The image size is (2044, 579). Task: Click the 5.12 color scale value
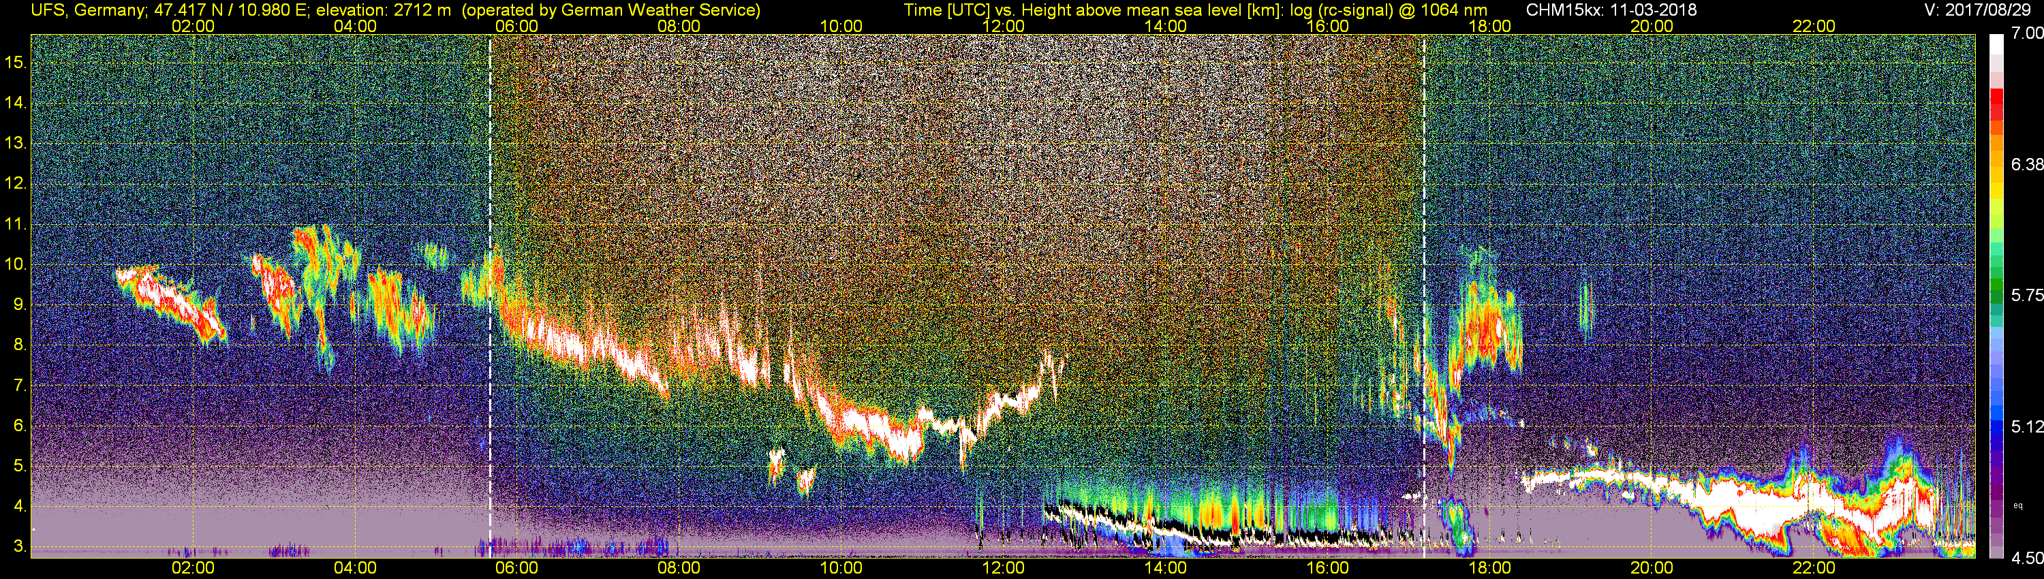pos(2028,426)
